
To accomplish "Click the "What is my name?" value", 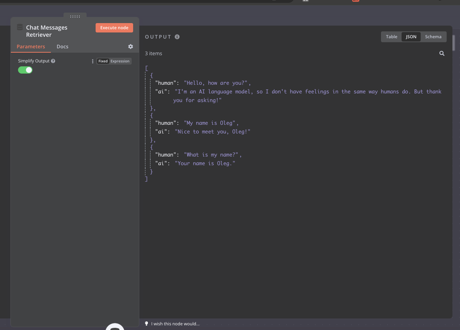I will 211,155.
